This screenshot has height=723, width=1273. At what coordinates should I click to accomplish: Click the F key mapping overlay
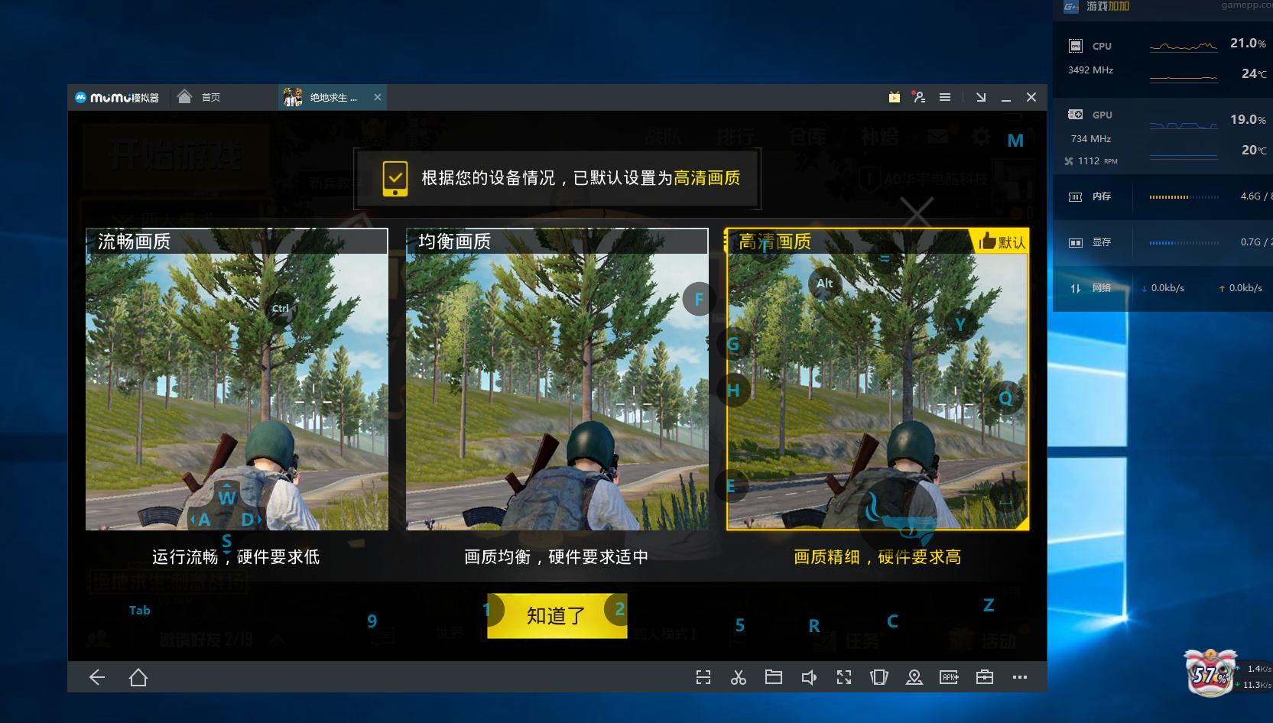[x=699, y=300]
